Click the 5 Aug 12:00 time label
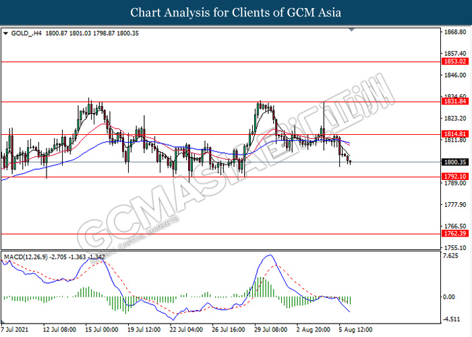The width and height of the screenshot is (472, 337). click(355, 330)
